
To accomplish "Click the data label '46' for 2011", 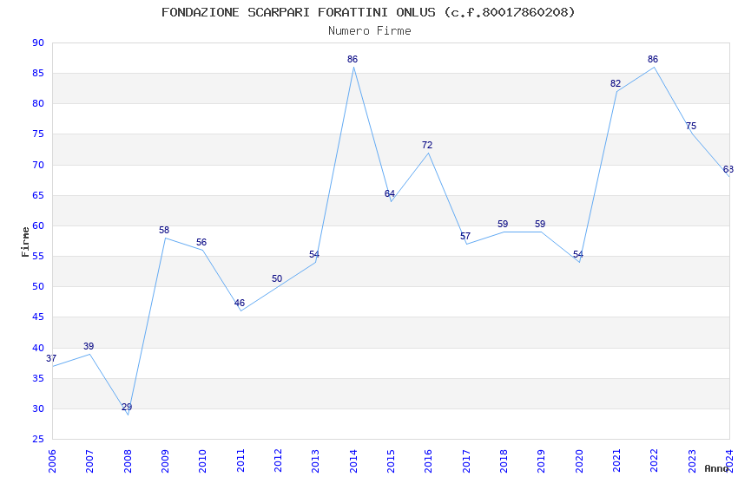I will [x=240, y=304].
